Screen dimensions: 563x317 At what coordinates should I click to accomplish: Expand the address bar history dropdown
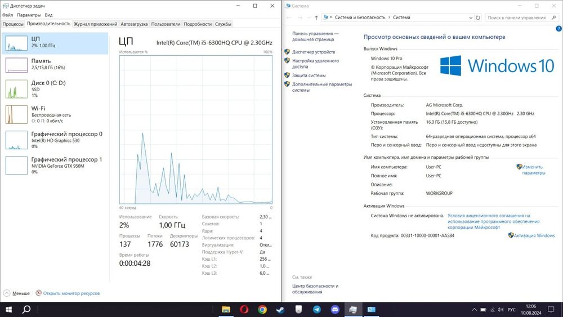pos(470,17)
